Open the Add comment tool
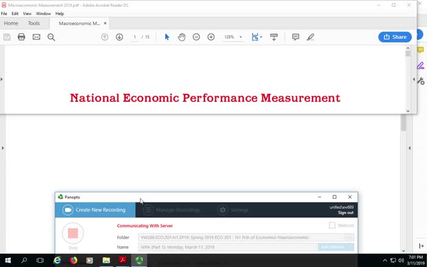The image size is (427, 267). click(296, 37)
